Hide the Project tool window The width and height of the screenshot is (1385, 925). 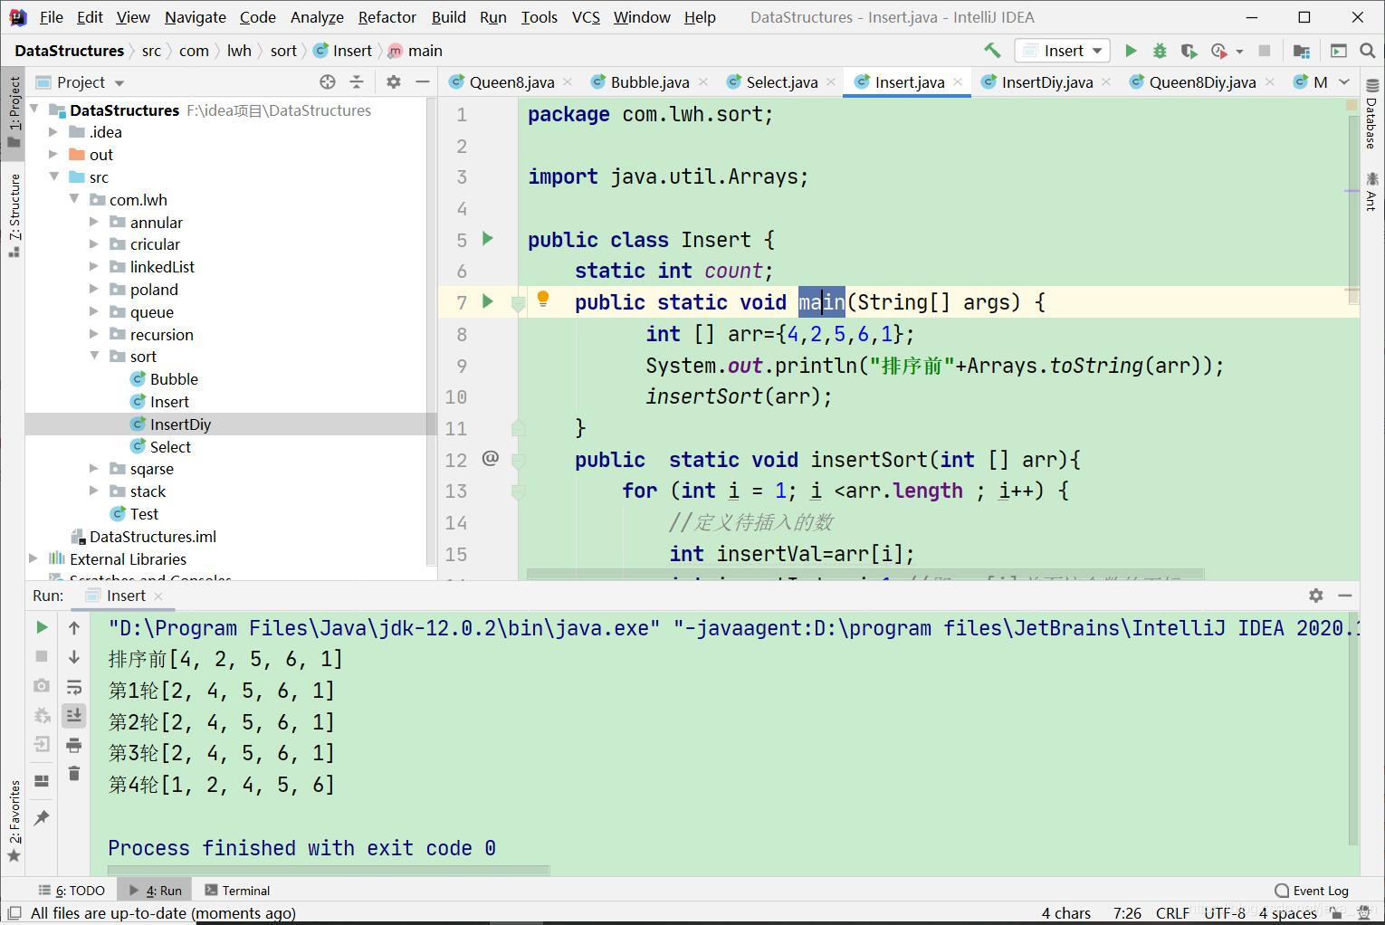(422, 82)
